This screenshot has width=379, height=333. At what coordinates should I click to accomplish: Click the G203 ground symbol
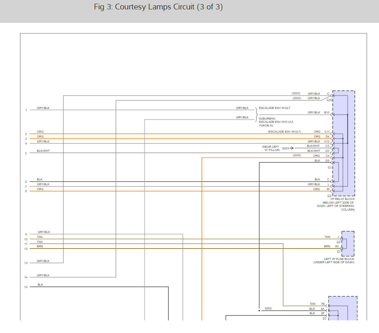pyautogui.click(x=292, y=148)
